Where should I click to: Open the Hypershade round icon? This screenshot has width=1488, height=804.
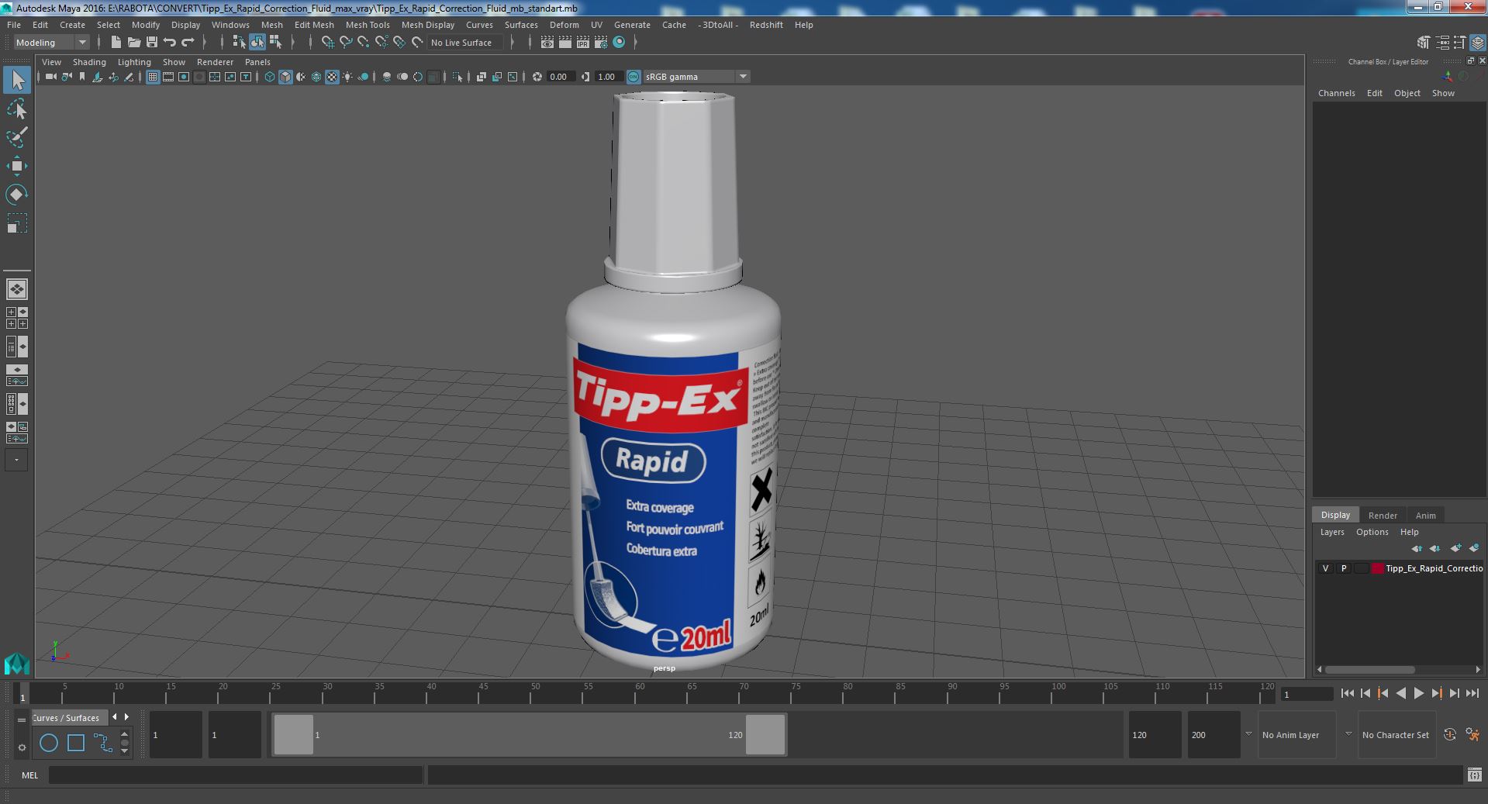click(619, 43)
